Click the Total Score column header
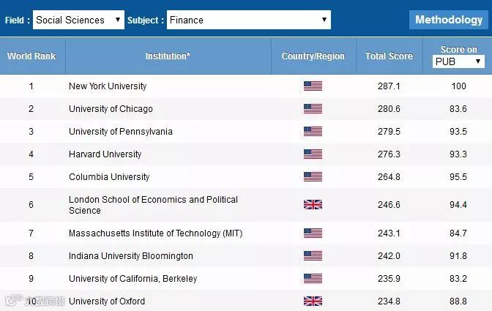Viewport: 492px width, 311px height. [389, 56]
